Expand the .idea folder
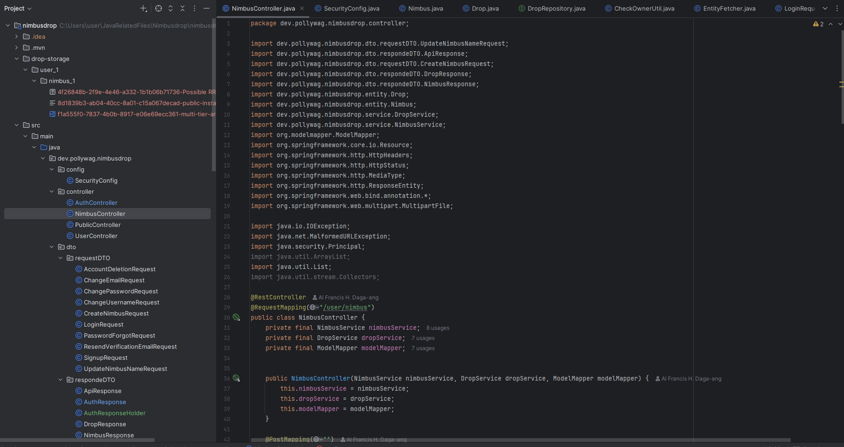The height and width of the screenshot is (447, 844). pyautogui.click(x=17, y=36)
